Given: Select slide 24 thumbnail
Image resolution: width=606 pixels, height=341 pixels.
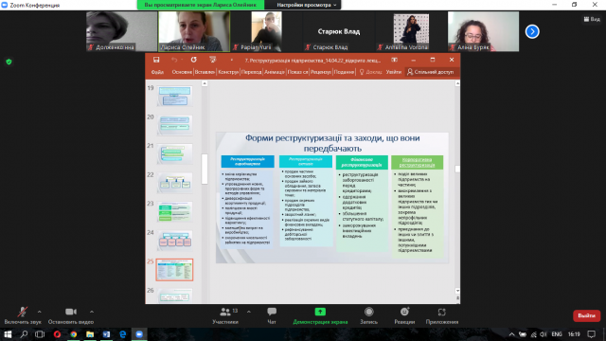Looking at the screenshot, I should (x=174, y=241).
